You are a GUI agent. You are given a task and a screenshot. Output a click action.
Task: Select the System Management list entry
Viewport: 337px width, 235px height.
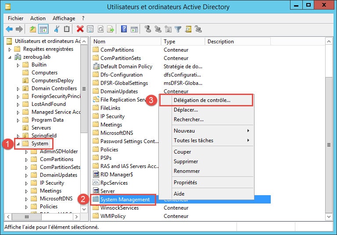tap(125, 200)
